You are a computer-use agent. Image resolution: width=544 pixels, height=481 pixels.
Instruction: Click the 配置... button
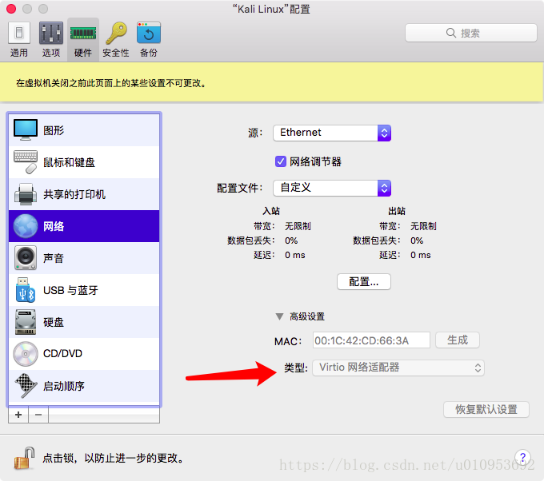click(x=363, y=282)
